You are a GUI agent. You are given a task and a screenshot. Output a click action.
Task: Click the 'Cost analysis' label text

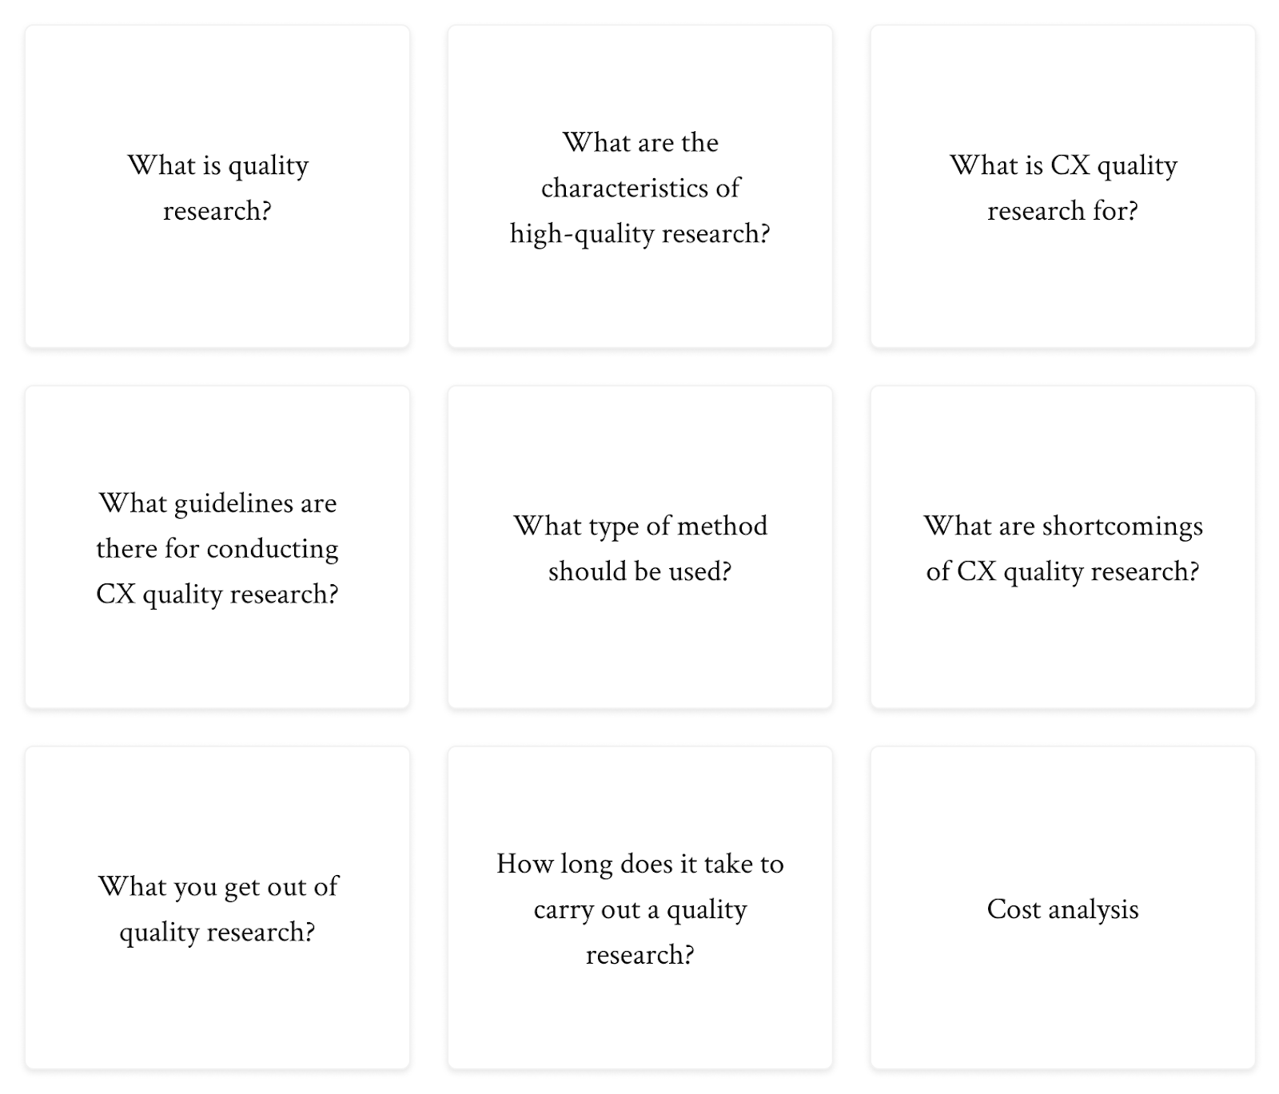pyautogui.click(x=1062, y=909)
